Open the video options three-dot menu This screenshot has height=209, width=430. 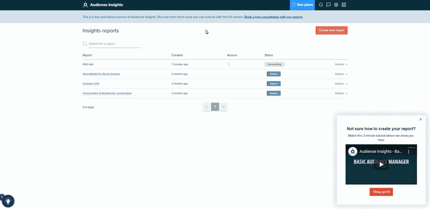coord(408,152)
